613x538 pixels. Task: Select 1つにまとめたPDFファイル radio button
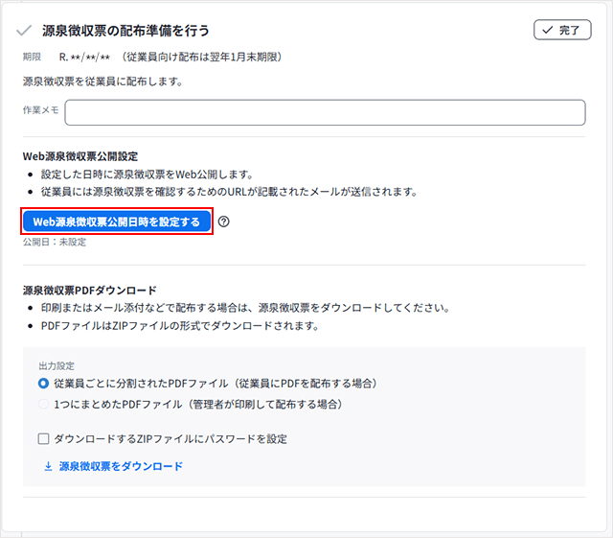point(44,405)
